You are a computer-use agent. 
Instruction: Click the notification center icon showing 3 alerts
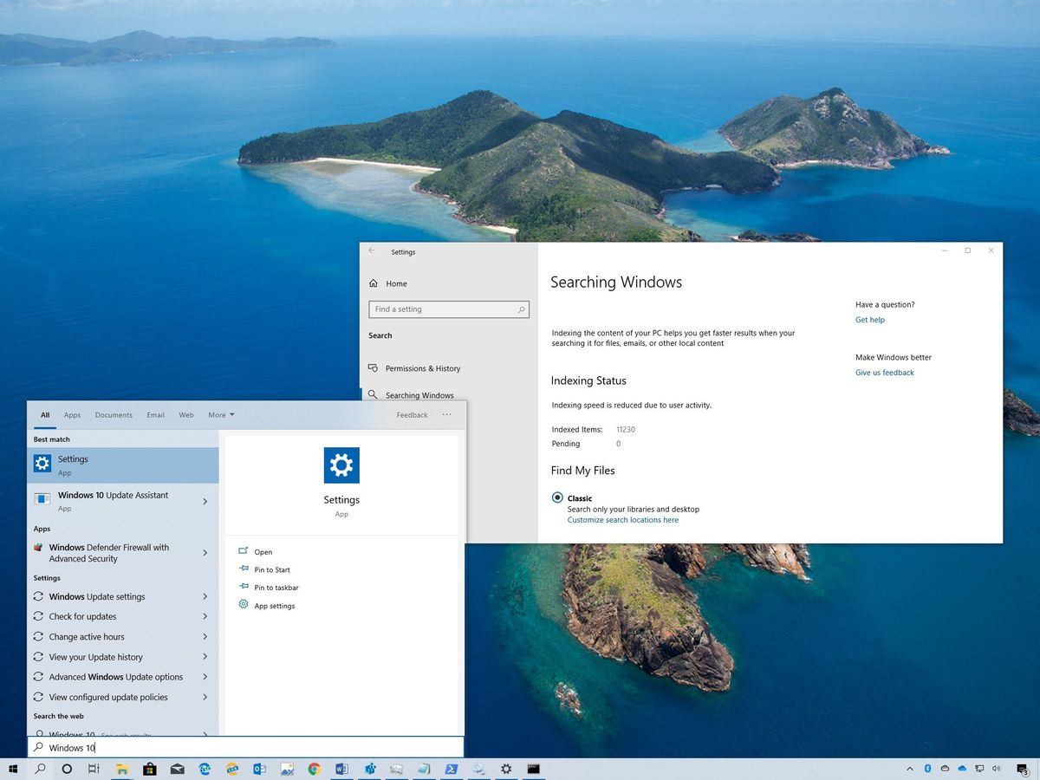coord(1022,769)
